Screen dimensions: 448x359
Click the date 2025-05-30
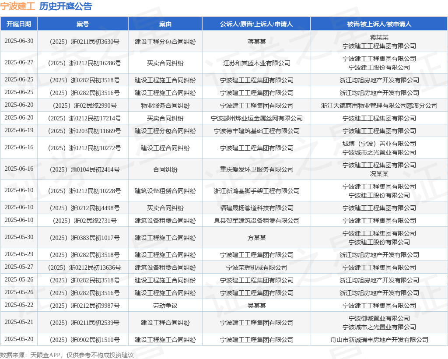(x=19, y=237)
